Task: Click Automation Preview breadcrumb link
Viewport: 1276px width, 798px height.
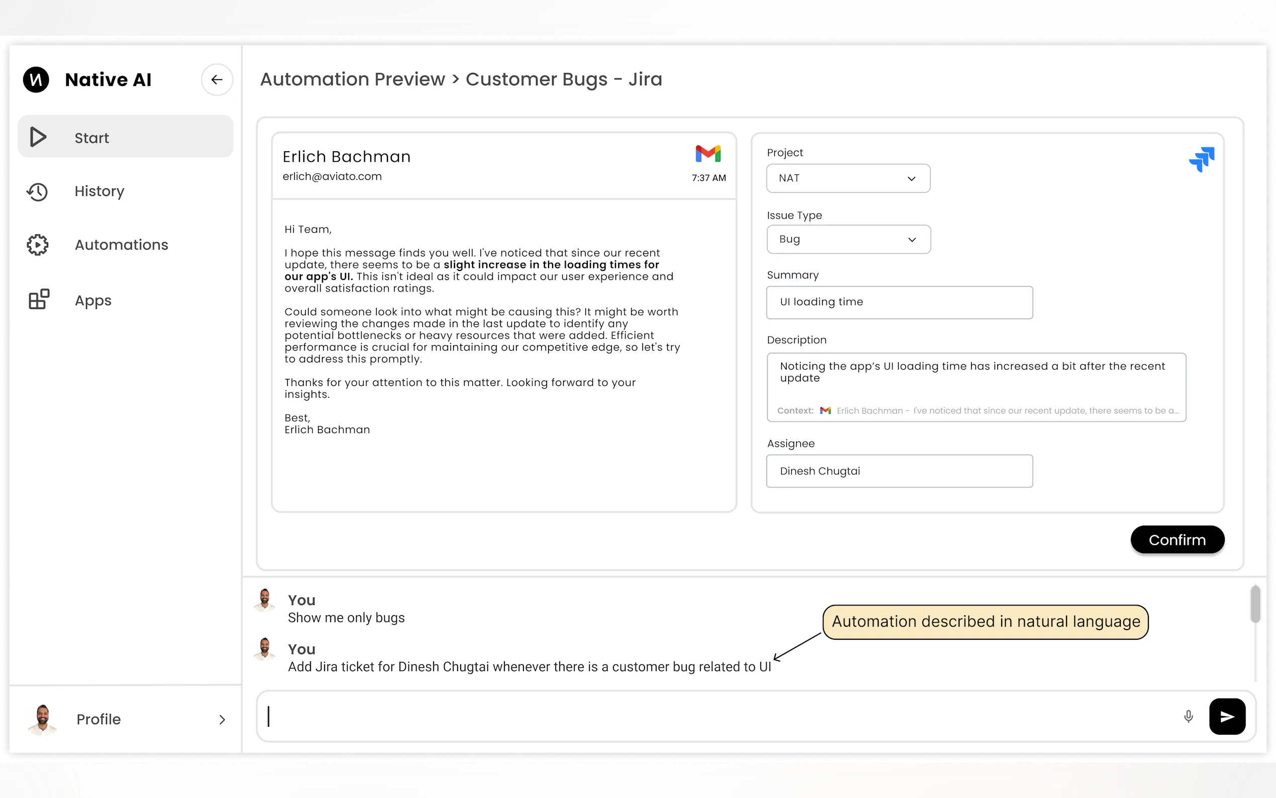Action: point(352,79)
